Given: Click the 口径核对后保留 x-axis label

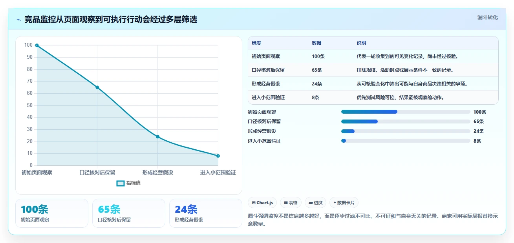Looking at the screenshot, I should point(97,172).
